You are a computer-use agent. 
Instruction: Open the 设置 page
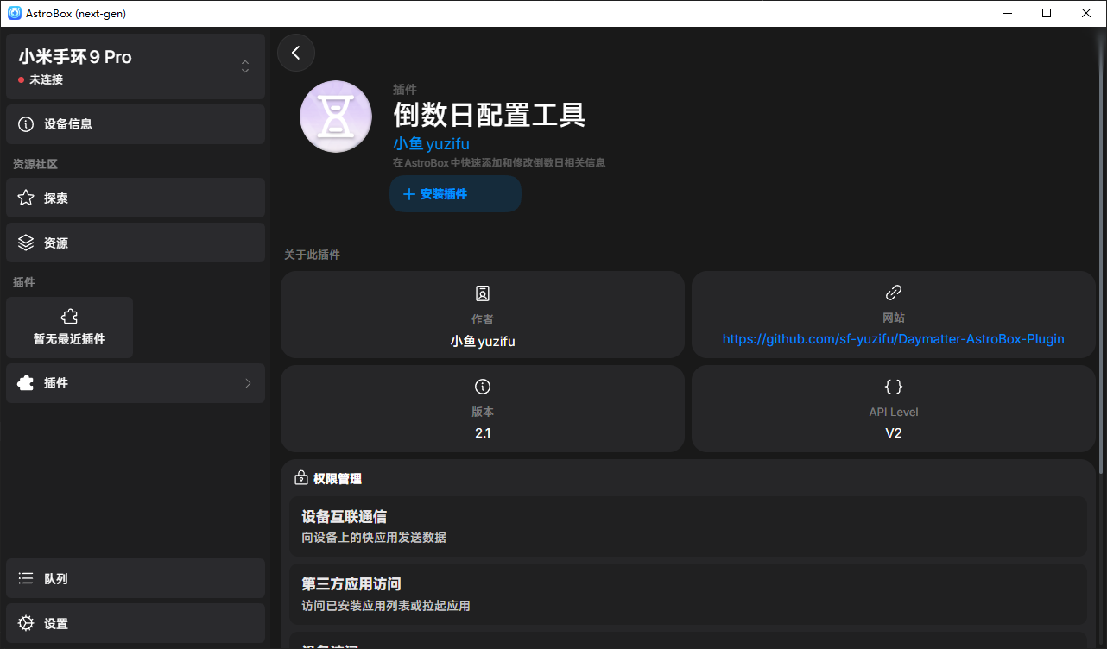coord(136,624)
